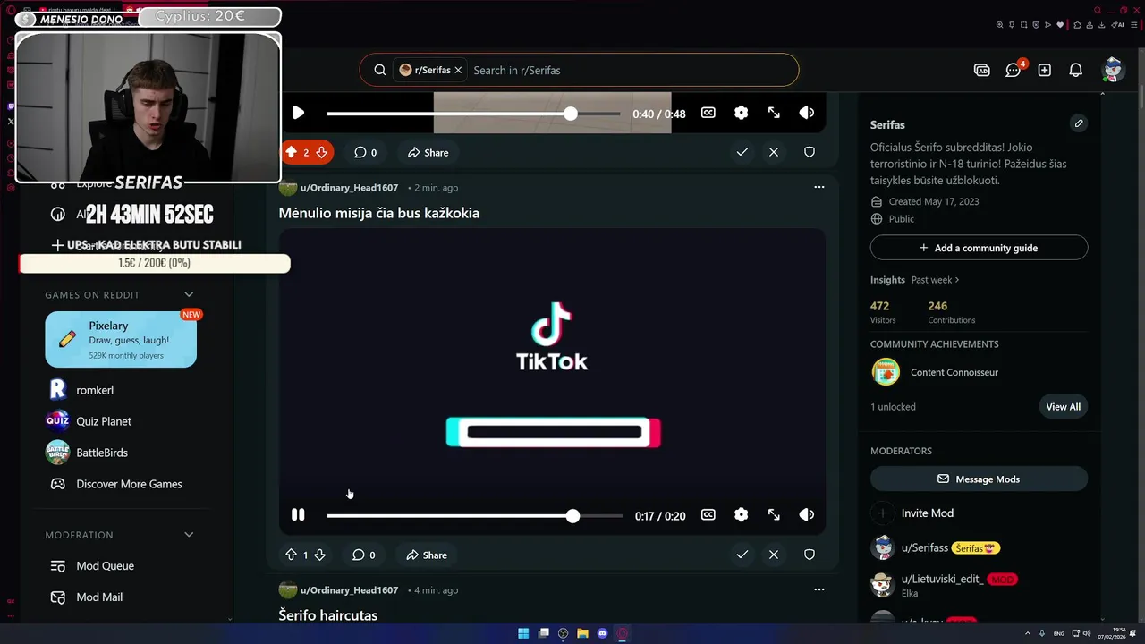Remove the r/Serifas search filter chip
The height and width of the screenshot is (644, 1145).
(x=458, y=70)
